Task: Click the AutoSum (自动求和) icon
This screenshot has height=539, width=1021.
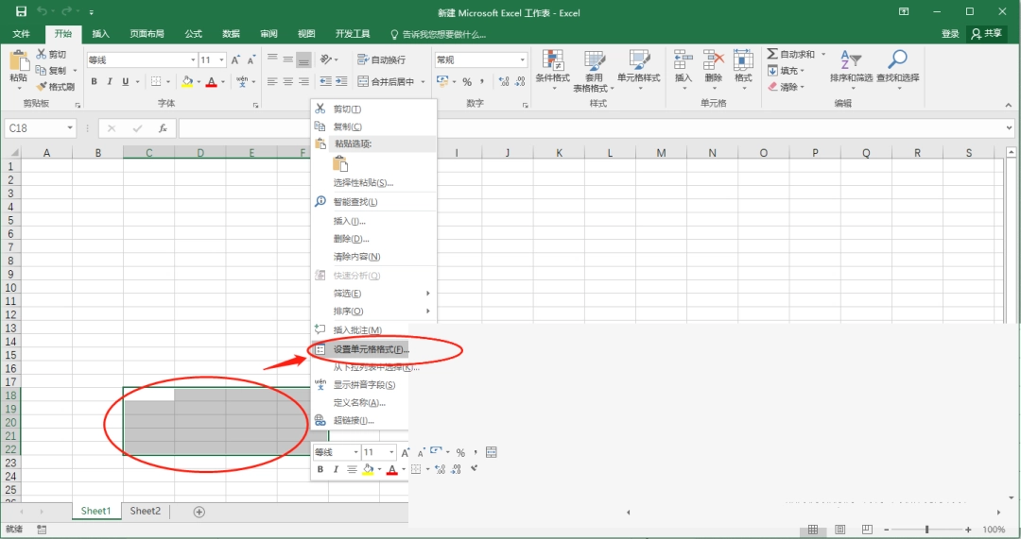Action: pyautogui.click(x=772, y=54)
